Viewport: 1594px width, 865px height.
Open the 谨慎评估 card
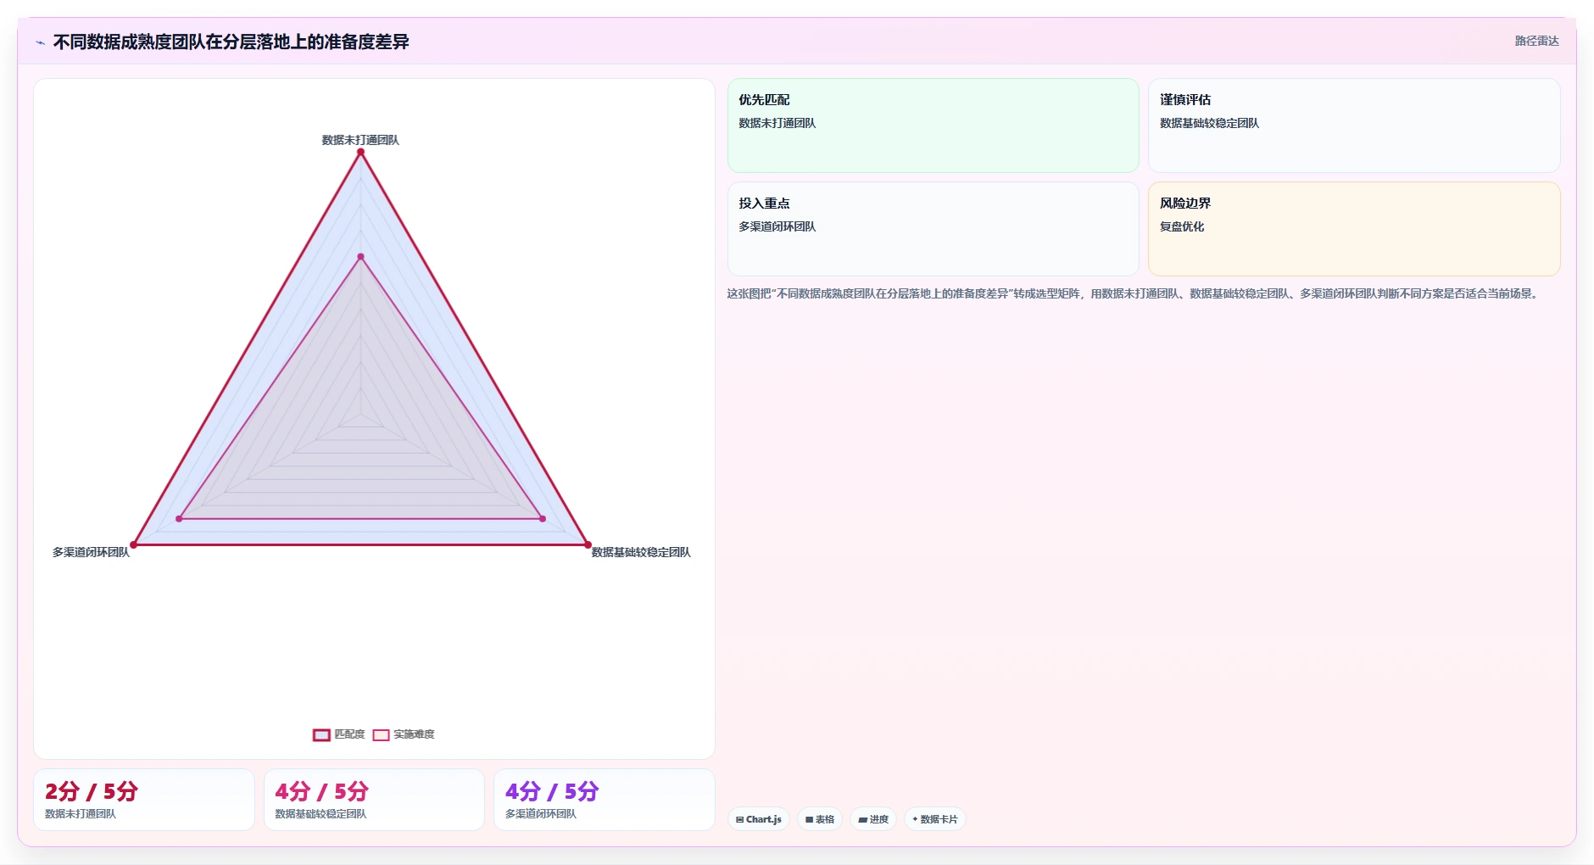click(1354, 126)
